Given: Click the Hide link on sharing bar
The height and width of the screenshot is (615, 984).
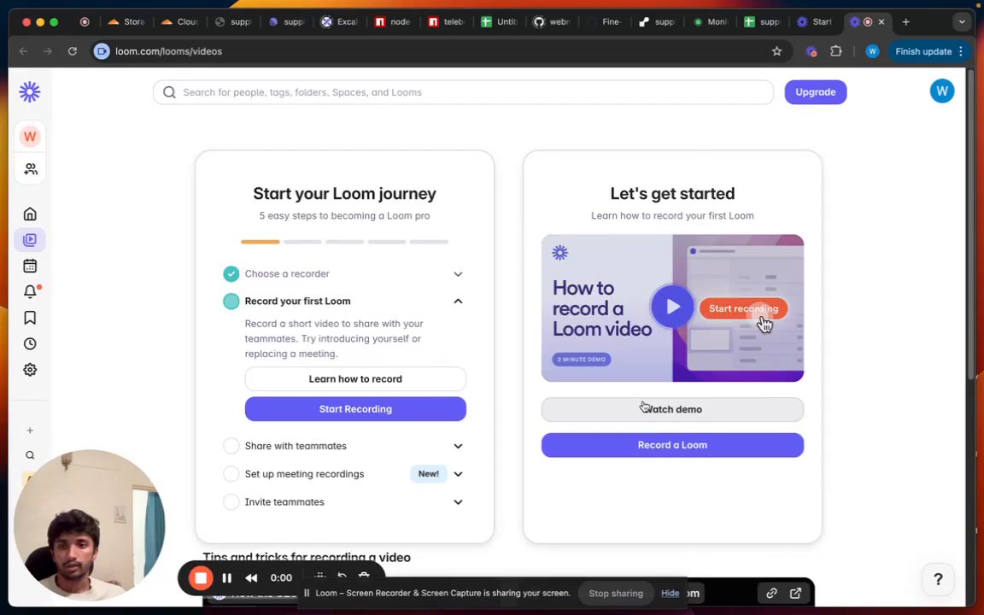Looking at the screenshot, I should [670, 593].
